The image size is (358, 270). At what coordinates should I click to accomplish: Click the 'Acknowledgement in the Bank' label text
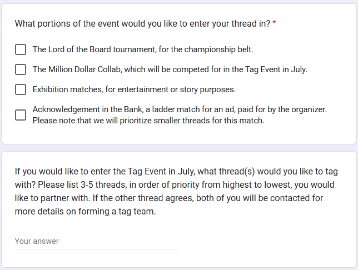84,109
